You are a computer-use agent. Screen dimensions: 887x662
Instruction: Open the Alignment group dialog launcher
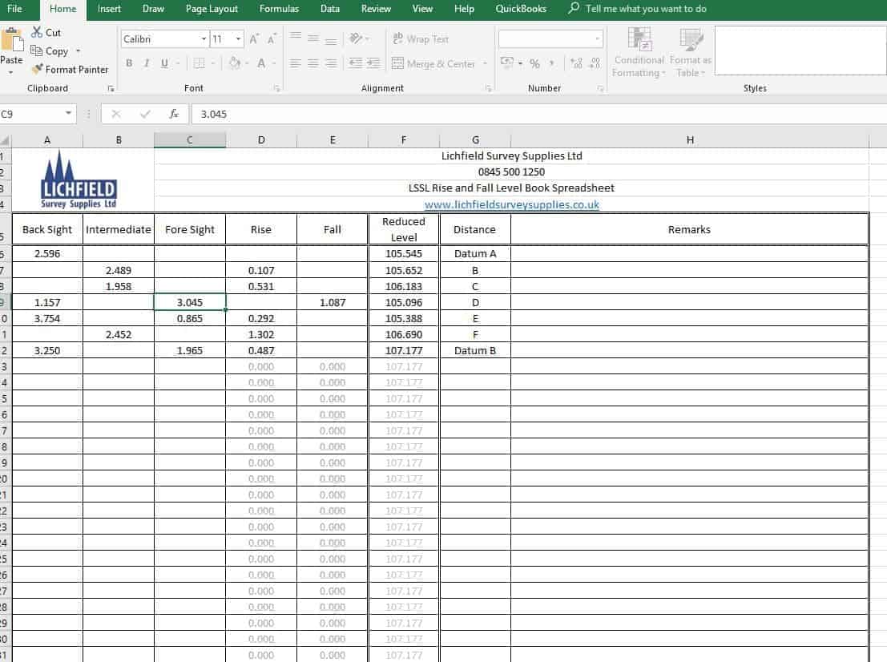click(488, 88)
